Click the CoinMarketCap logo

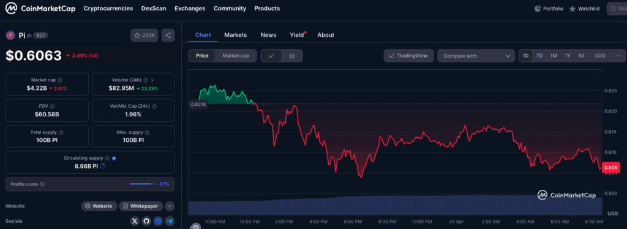(x=40, y=9)
